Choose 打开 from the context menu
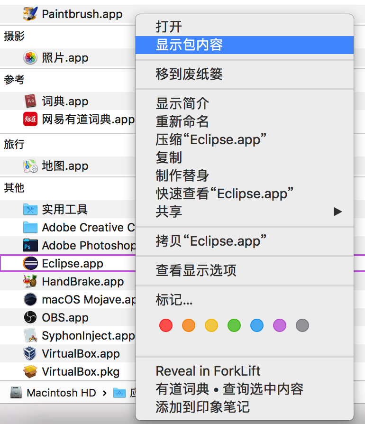Viewport: 365px width, 424px height. (x=245, y=27)
